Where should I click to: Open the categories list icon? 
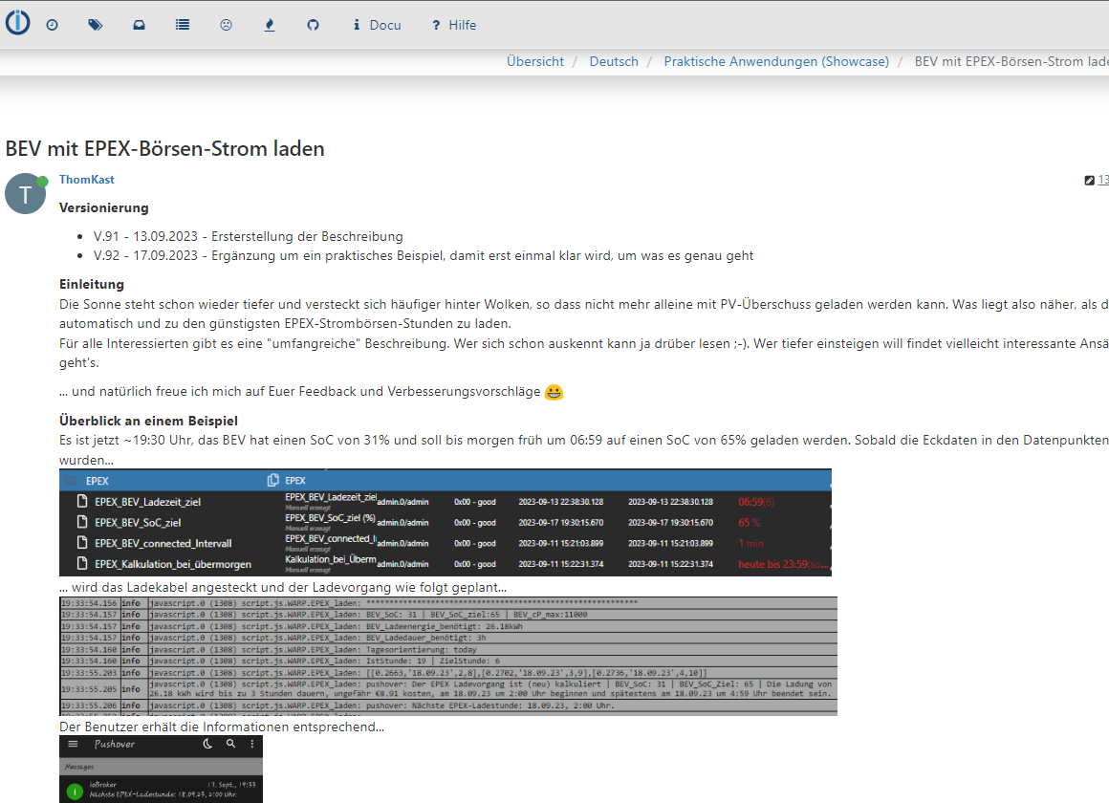click(x=183, y=25)
